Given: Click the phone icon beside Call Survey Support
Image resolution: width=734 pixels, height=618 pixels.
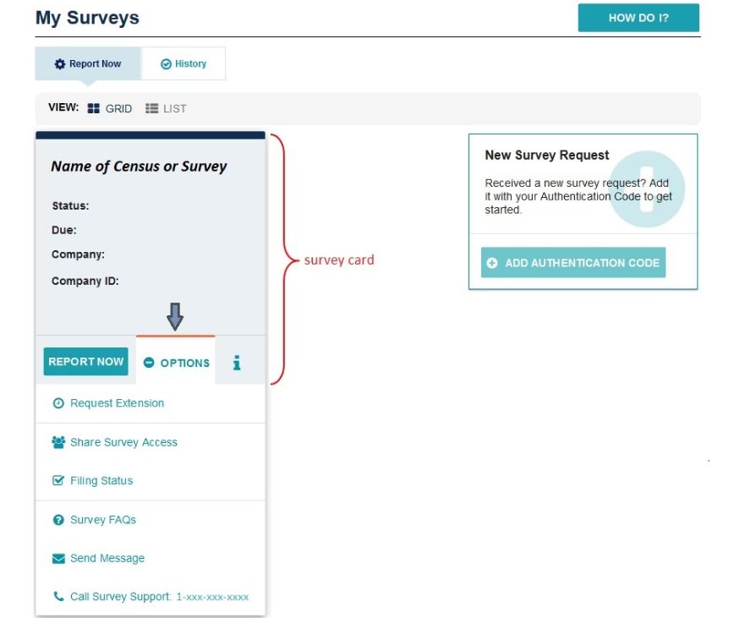Looking at the screenshot, I should pyautogui.click(x=58, y=596).
